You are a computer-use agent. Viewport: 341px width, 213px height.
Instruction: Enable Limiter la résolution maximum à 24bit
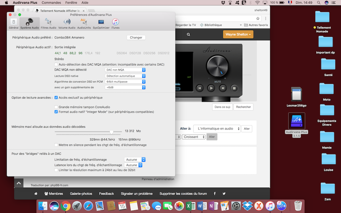pos(56,170)
